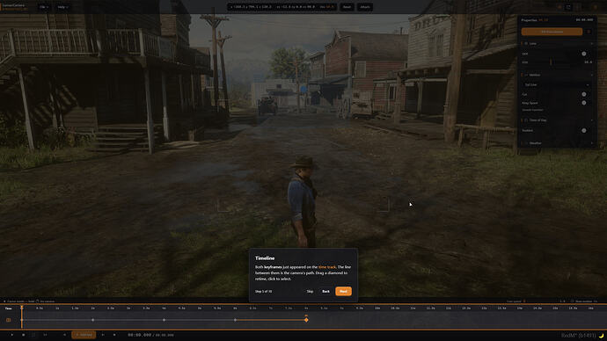The height and width of the screenshot is (341, 607).
Task: Jump to next keyframe button
Action: click(103, 335)
